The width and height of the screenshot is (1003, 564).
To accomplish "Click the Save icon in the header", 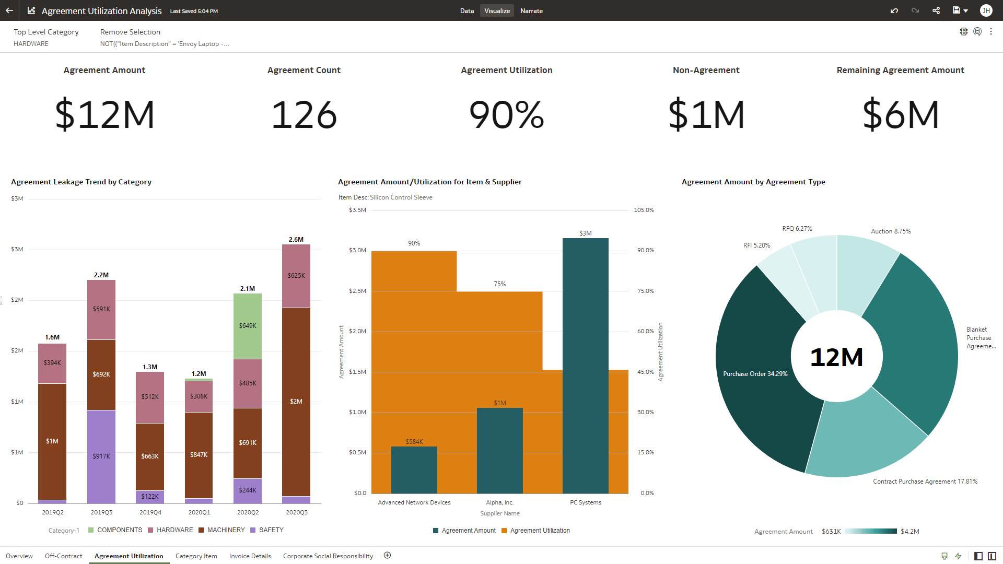I will [956, 10].
